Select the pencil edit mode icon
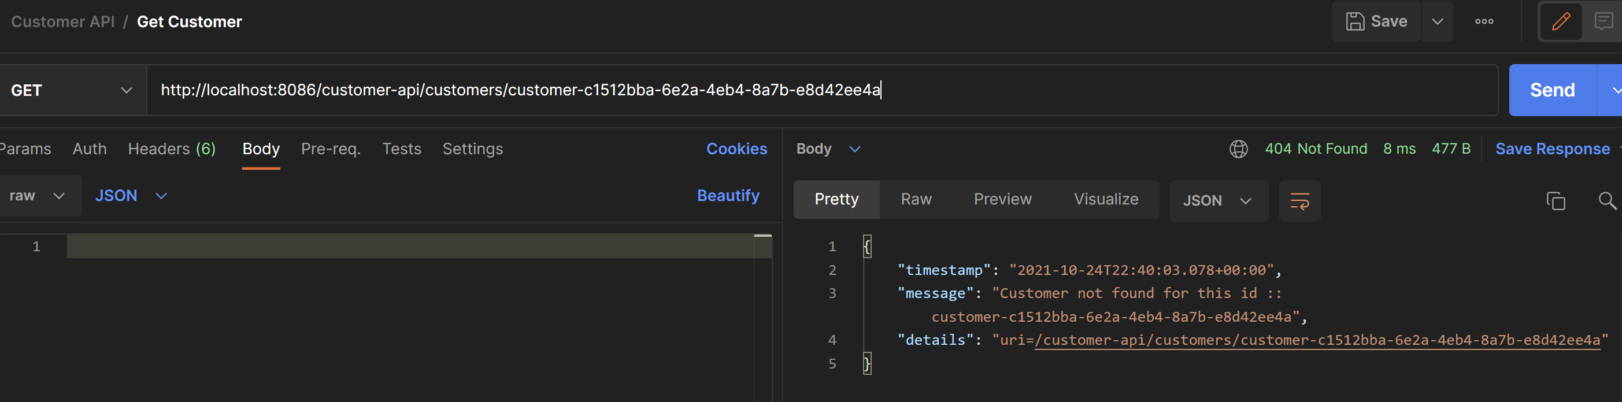 click(x=1561, y=21)
